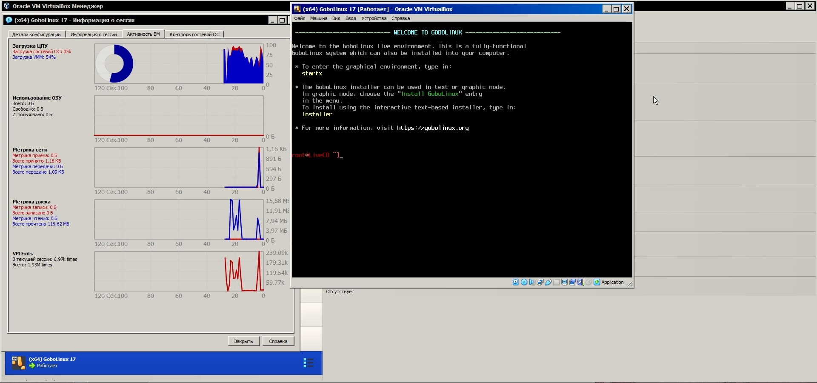
Task: Switch to the Информация о сессии tab
Action: [94, 34]
